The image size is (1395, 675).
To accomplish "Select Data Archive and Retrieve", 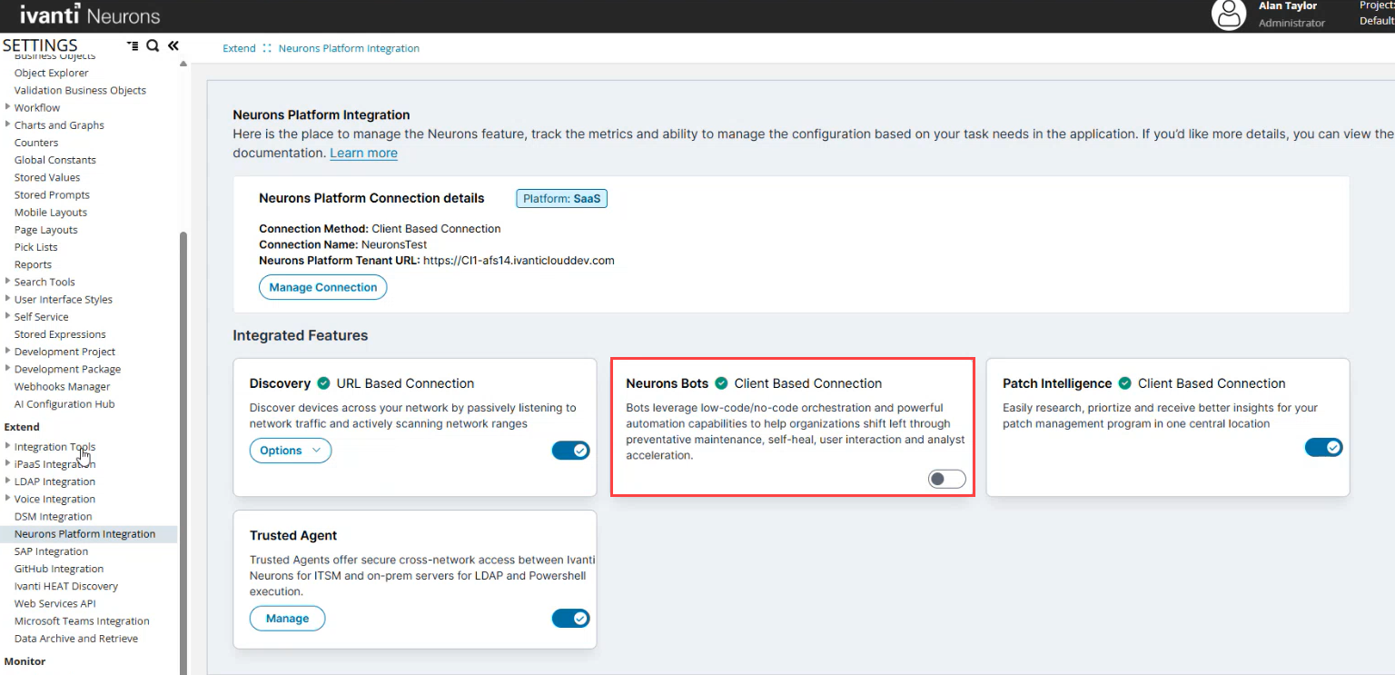I will pyautogui.click(x=76, y=639).
